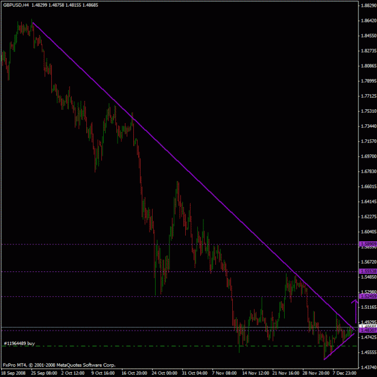Select the green buy order line

[x=180, y=346]
